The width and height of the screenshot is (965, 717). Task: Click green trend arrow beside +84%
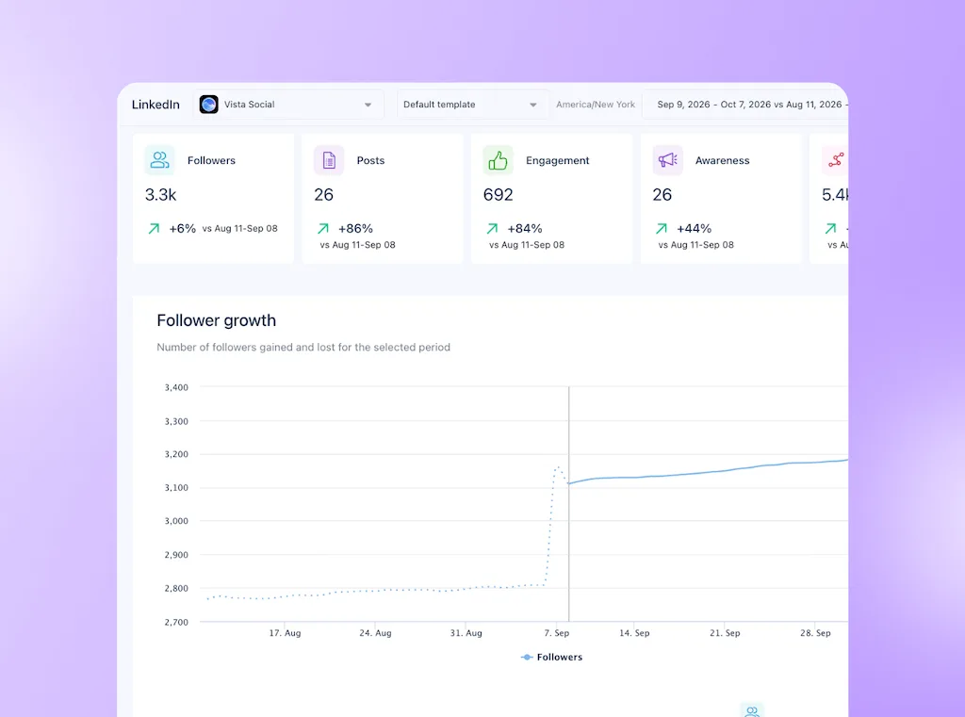point(492,228)
